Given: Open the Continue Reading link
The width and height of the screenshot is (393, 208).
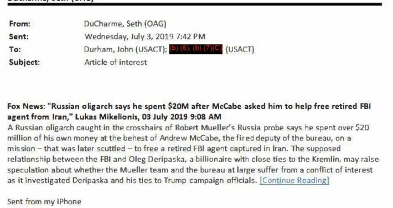Looking at the screenshot, I should [x=294, y=180].
